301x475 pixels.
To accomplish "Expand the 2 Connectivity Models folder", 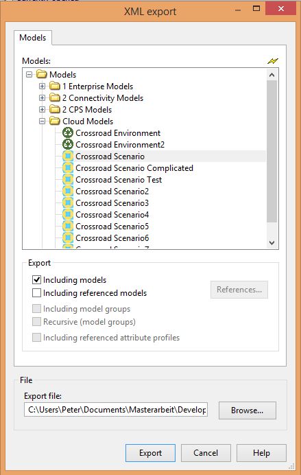I will pos(42,98).
